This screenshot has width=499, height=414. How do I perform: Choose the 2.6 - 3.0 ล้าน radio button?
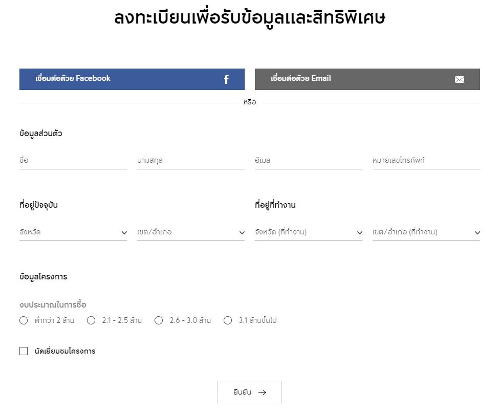(159, 320)
